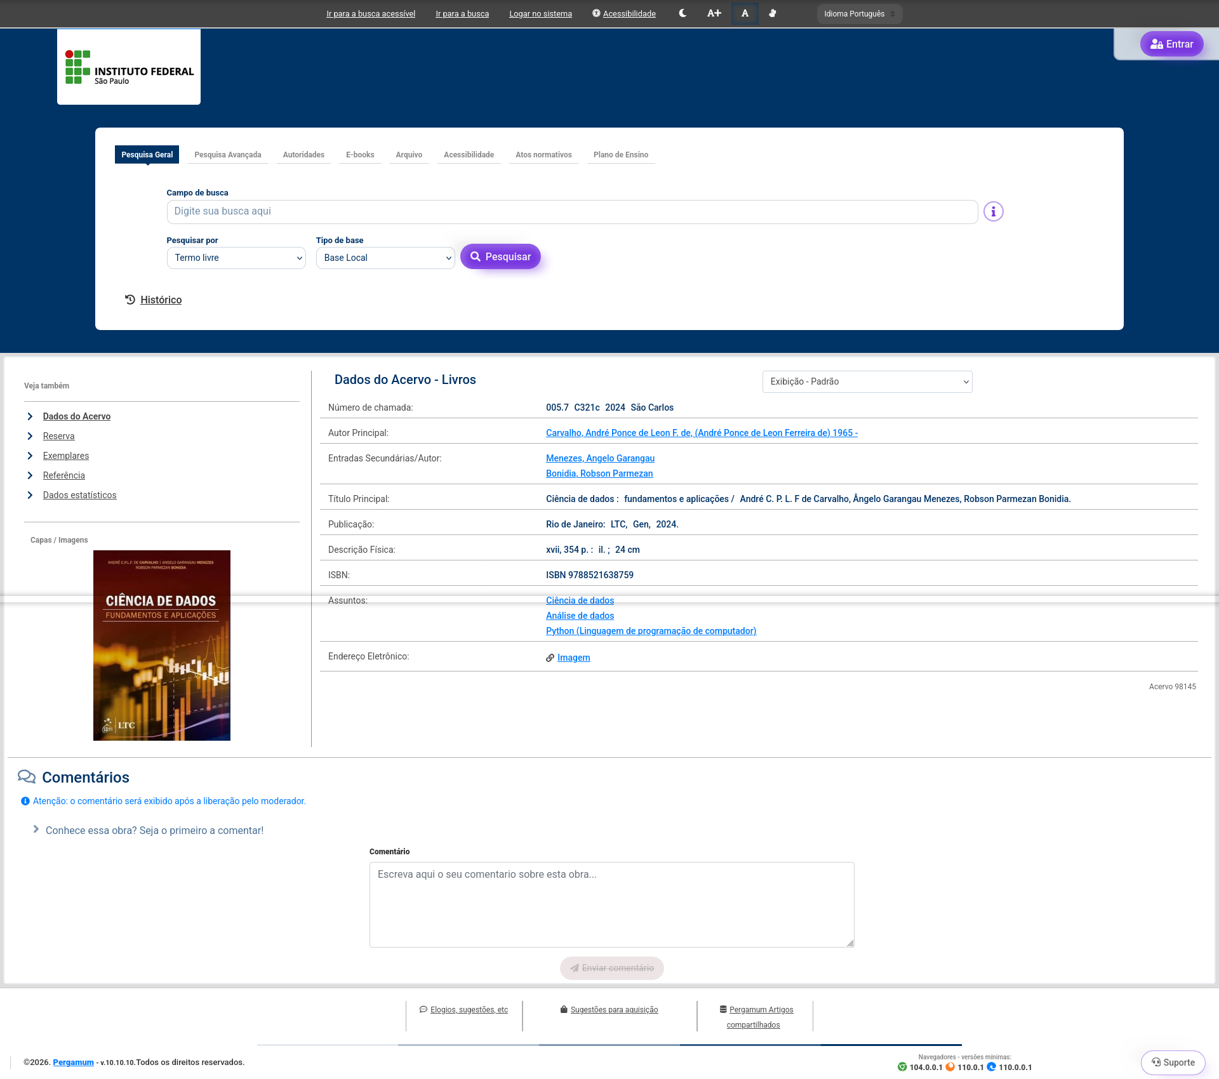The width and height of the screenshot is (1219, 1079).
Task: Click the normal font size A icon
Action: [x=745, y=13]
